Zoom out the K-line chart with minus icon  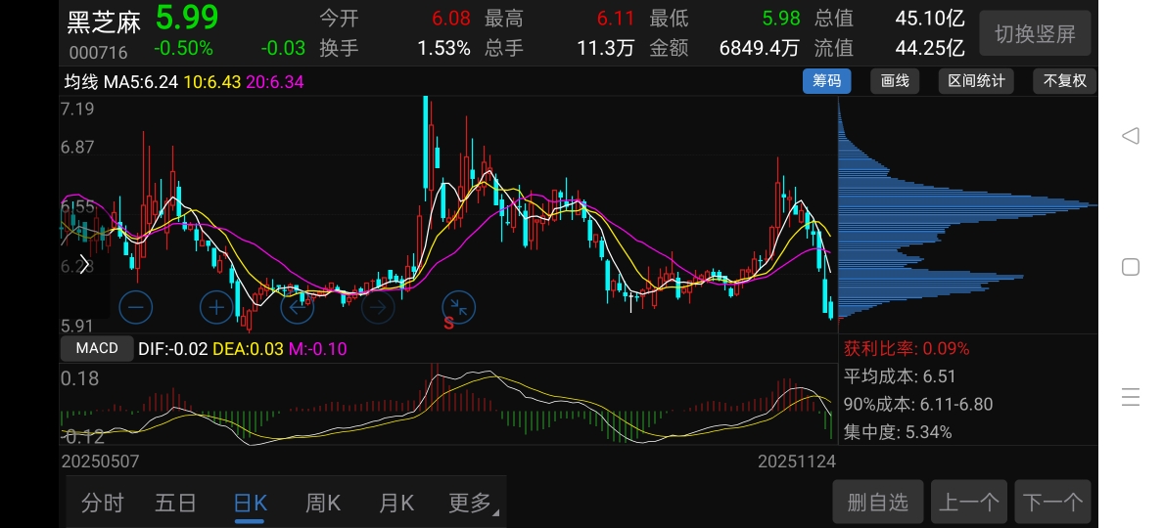[x=136, y=307]
